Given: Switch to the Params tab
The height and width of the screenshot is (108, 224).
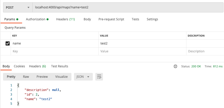Looking at the screenshot, I should click(x=11, y=19).
